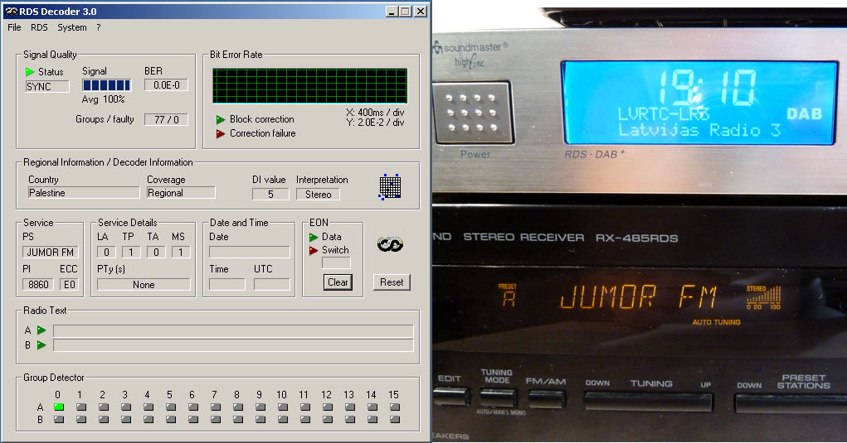847x443 pixels.
Task: Click the green Status indicator arrow
Action: (x=30, y=72)
